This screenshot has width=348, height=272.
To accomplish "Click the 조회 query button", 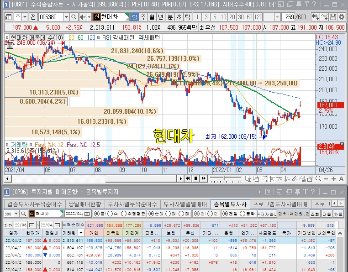I will pyautogui.click(x=315, y=214).
